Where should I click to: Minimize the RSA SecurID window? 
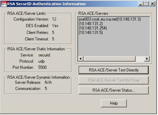pos(141,4)
